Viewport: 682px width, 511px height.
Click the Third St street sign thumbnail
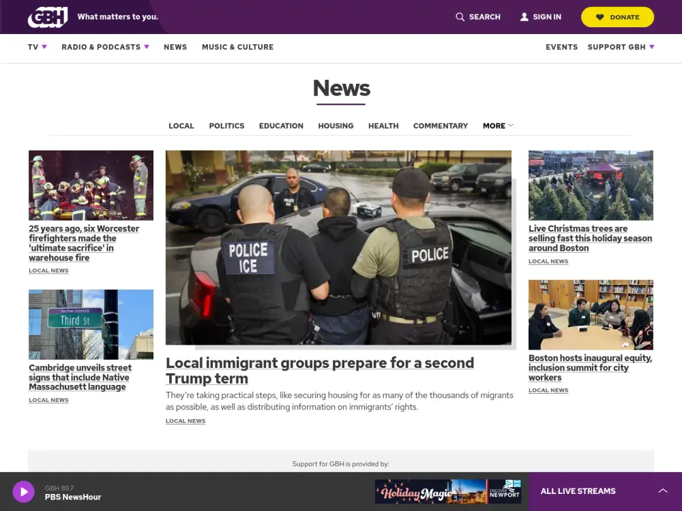91,324
